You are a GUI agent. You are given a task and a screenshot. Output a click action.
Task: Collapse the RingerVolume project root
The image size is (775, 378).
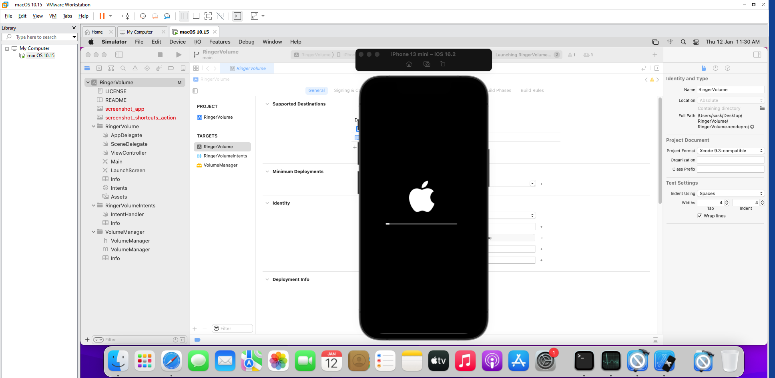click(88, 82)
